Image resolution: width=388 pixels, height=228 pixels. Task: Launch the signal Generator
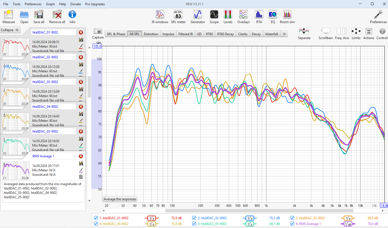[197, 17]
